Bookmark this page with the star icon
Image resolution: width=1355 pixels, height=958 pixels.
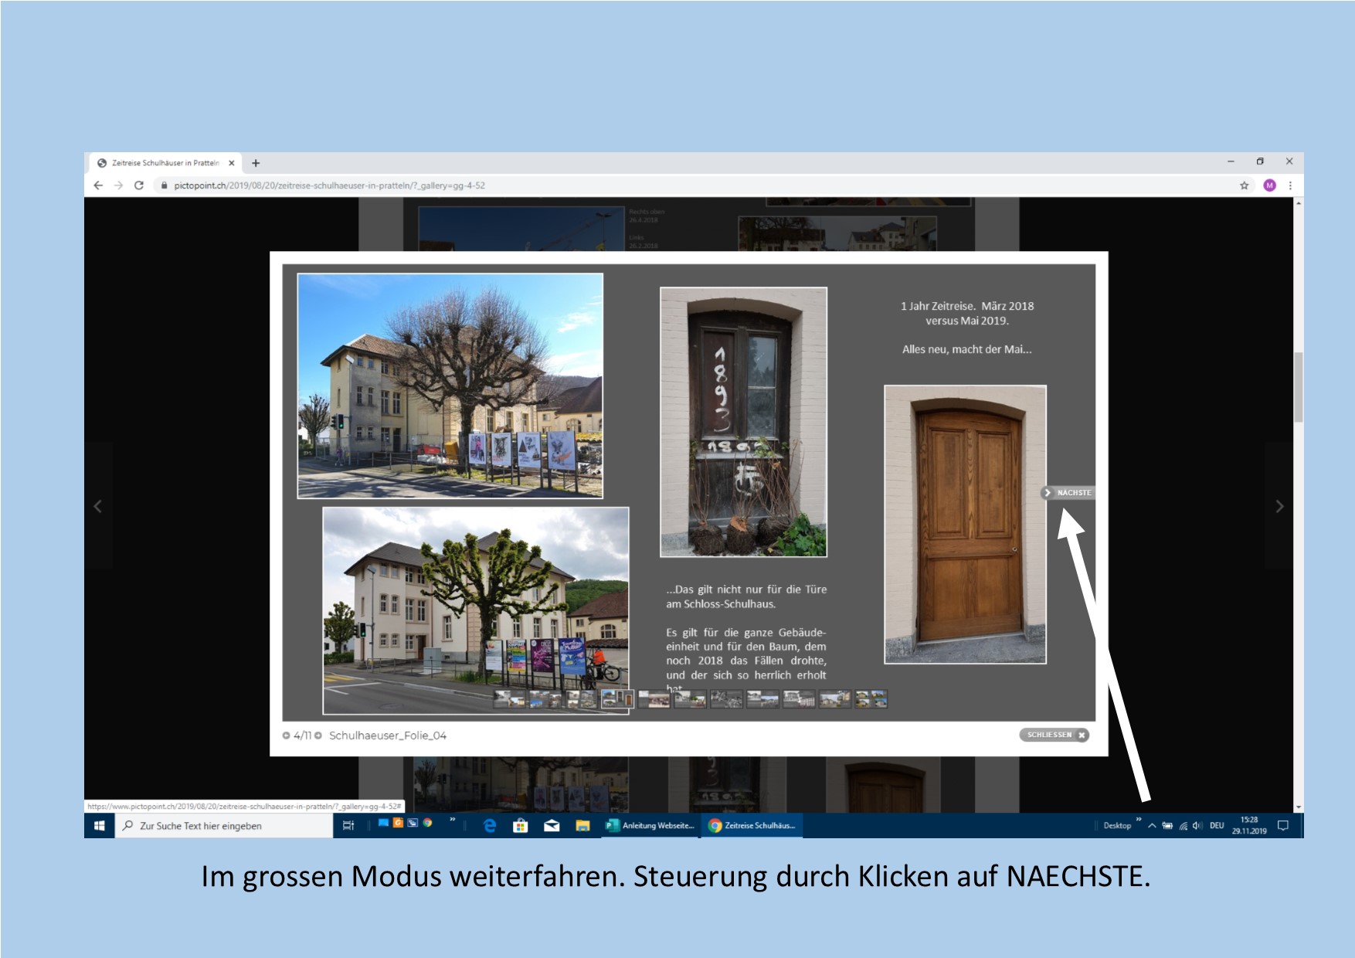(x=1244, y=185)
